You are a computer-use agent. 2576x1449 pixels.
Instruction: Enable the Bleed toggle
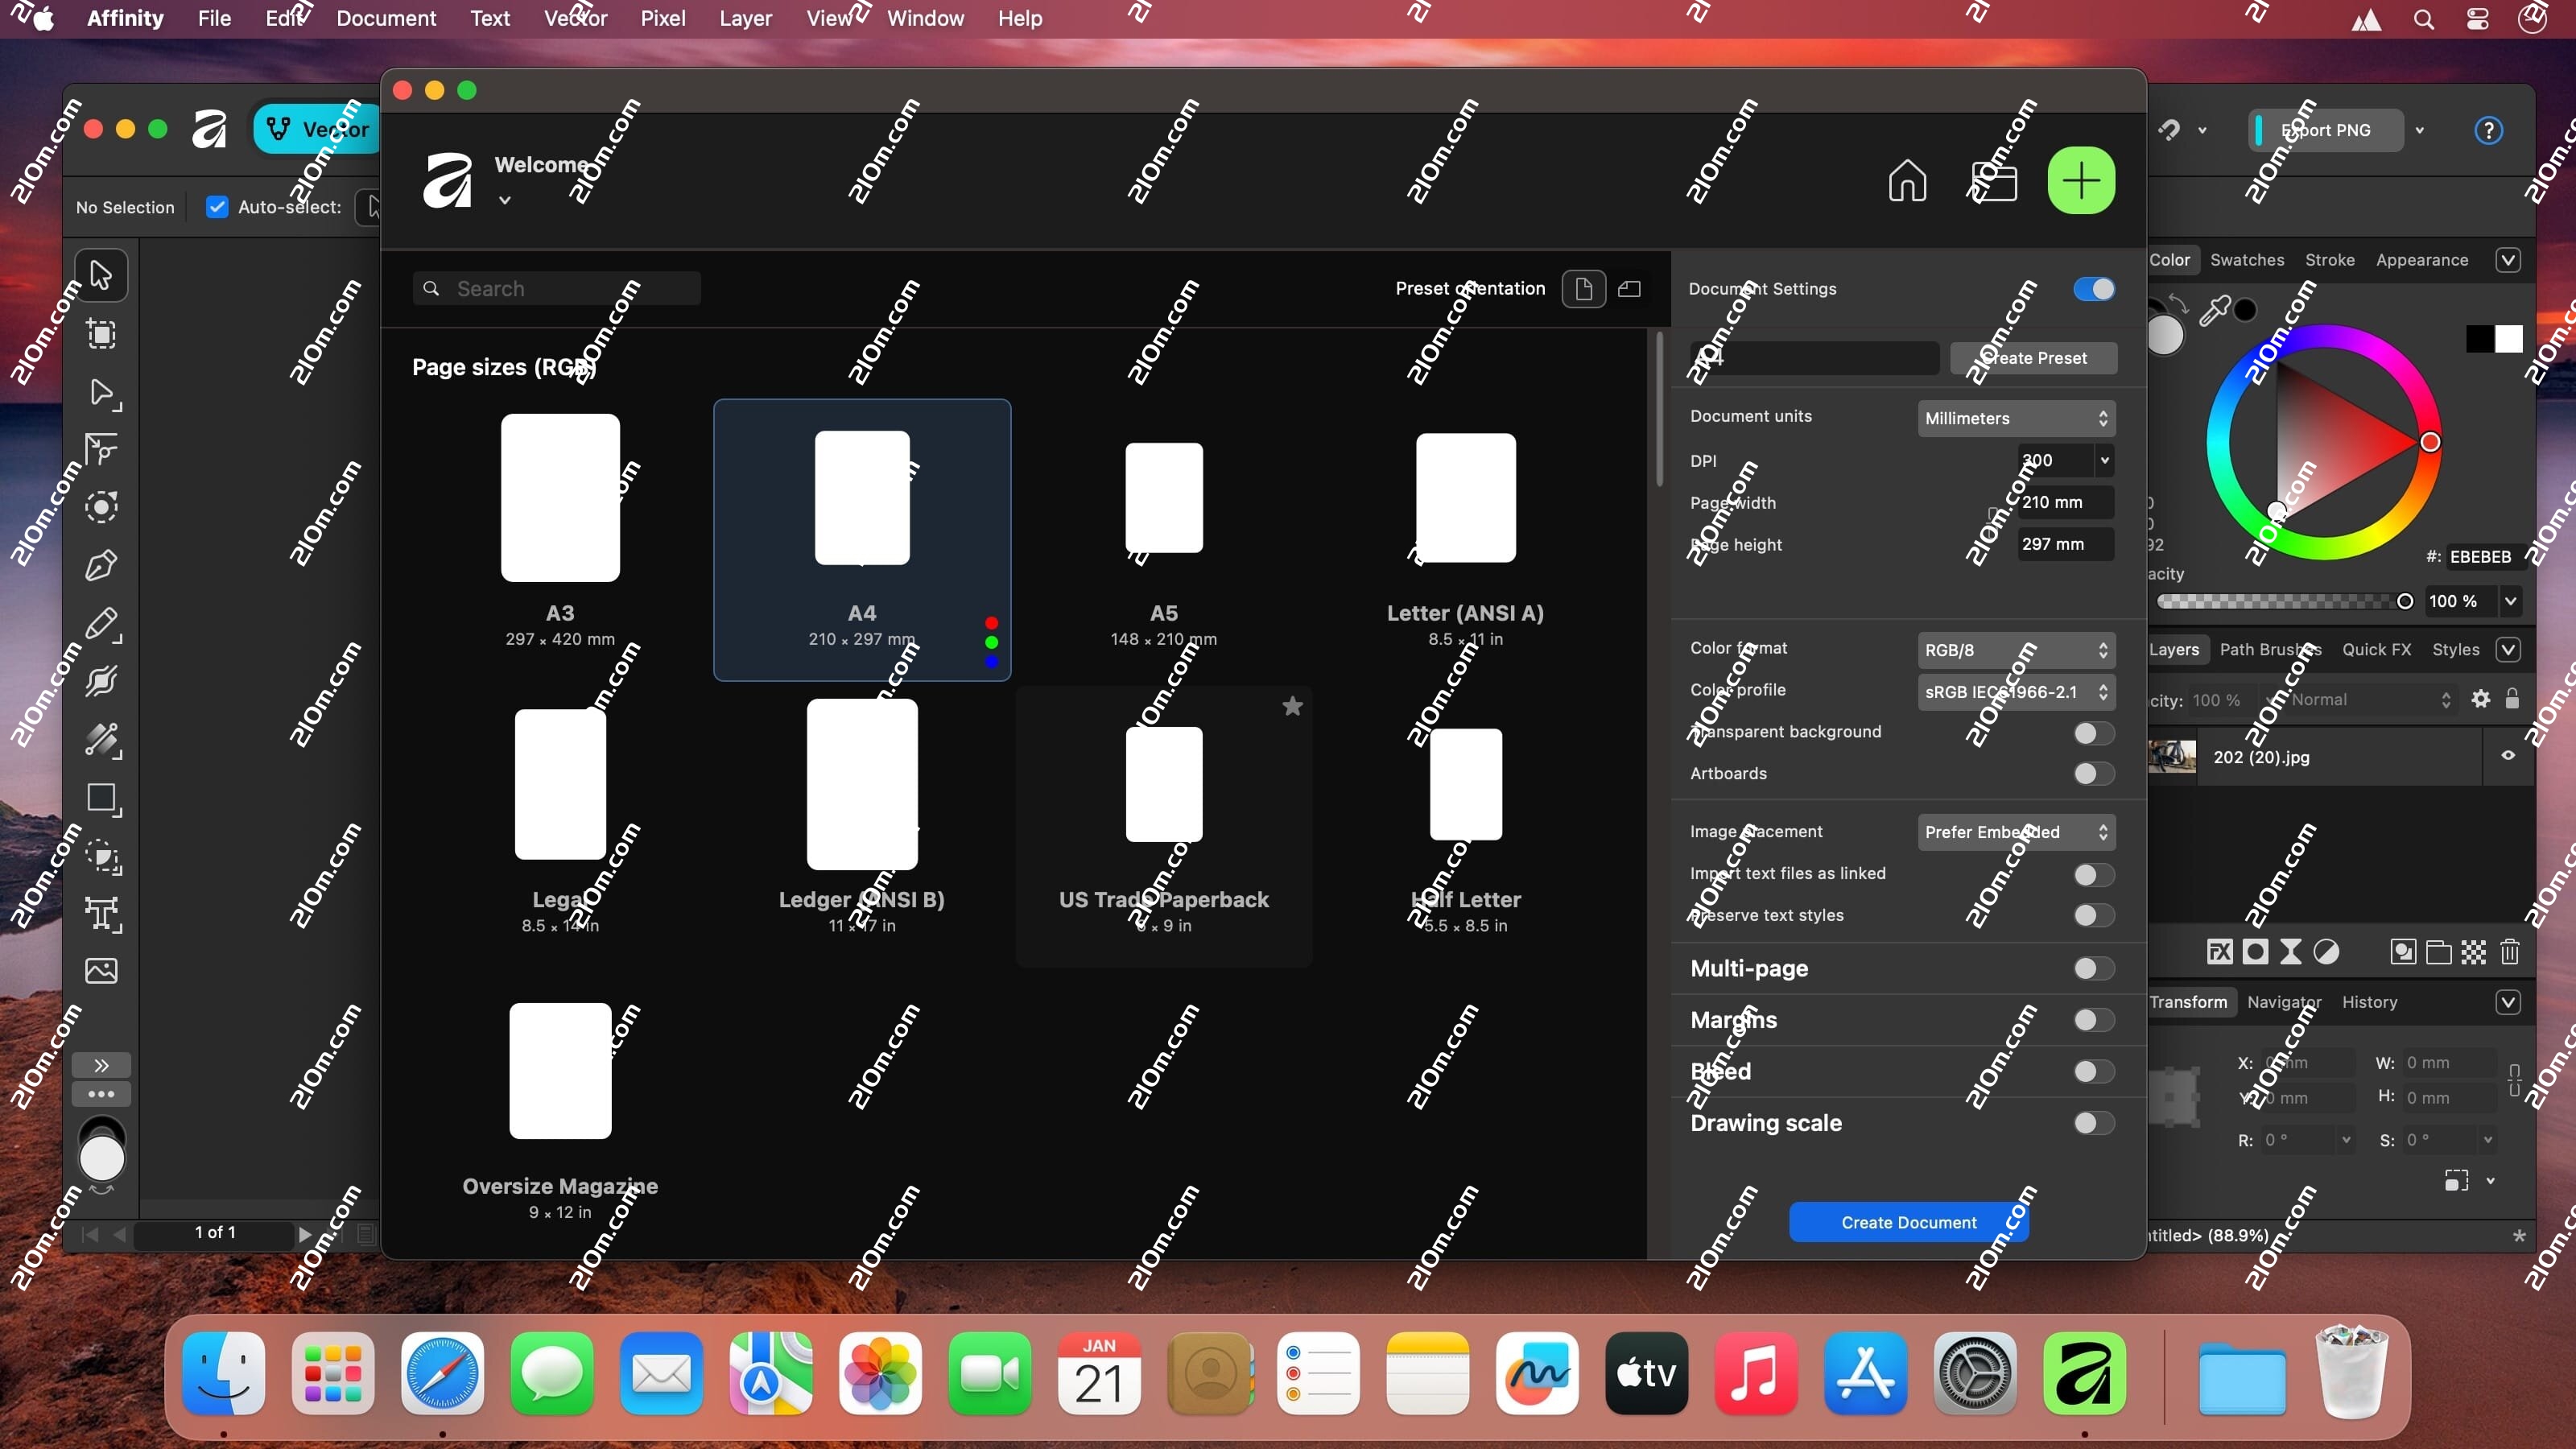pos(2093,1072)
